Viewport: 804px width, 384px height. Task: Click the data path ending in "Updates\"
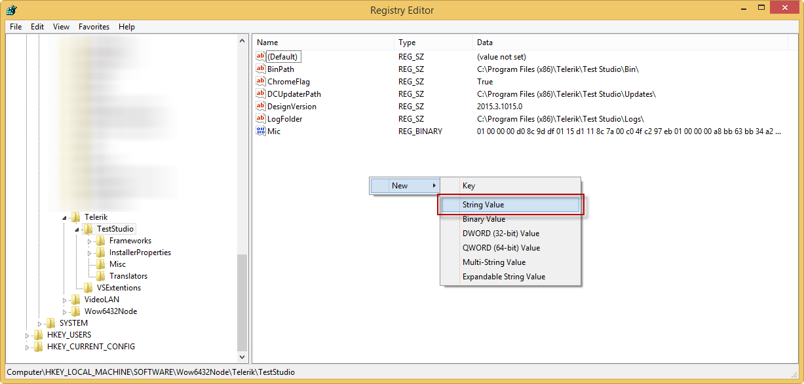tap(566, 94)
